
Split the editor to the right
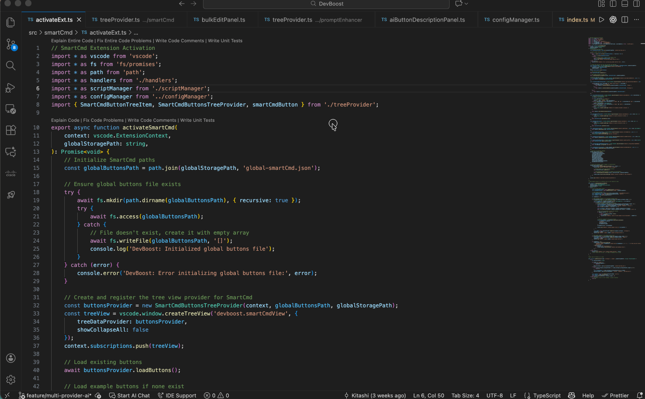click(x=625, y=20)
